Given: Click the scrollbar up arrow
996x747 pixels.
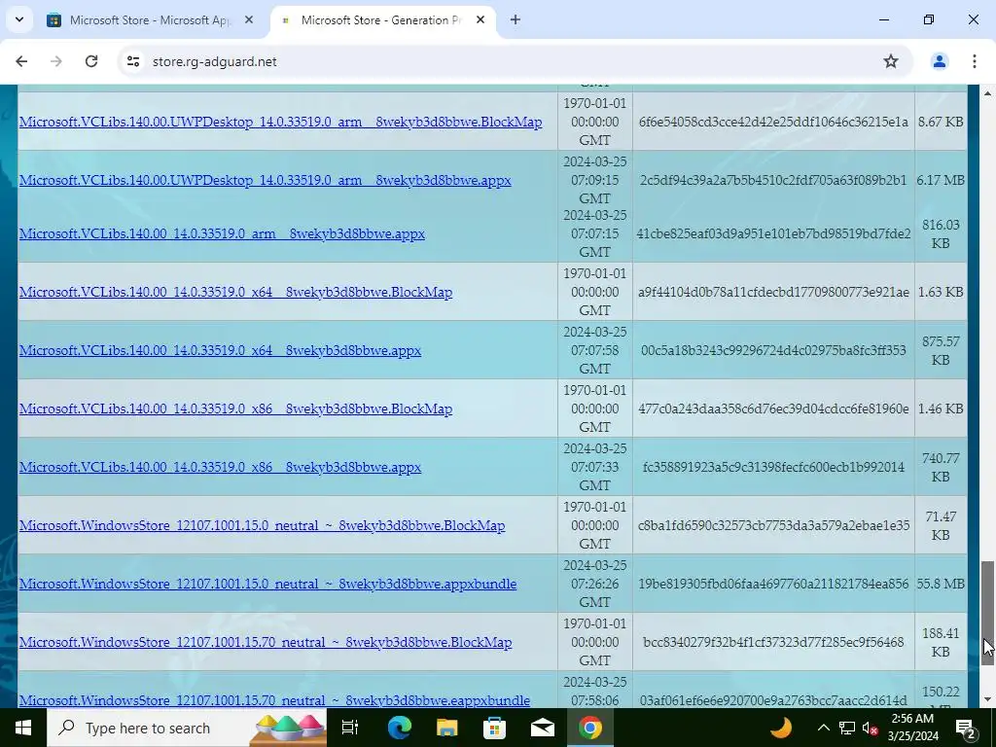Looking at the screenshot, I should 987,93.
